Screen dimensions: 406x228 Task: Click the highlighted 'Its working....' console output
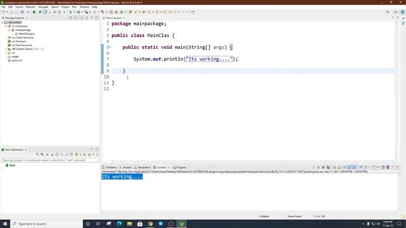122,177
